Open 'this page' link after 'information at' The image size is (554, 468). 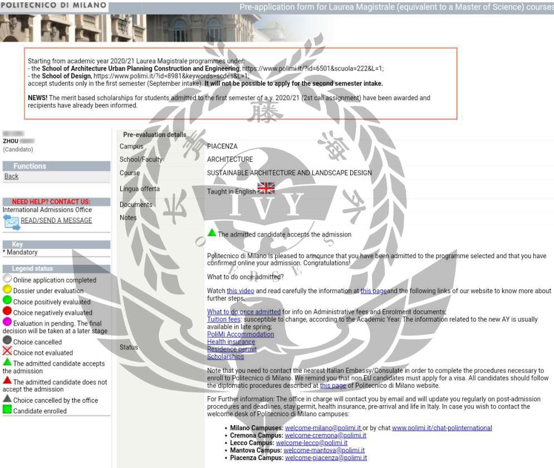coord(374,290)
